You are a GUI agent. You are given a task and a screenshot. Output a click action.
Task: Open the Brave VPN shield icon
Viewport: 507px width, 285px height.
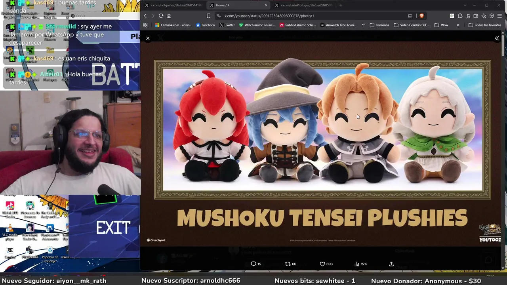[x=492, y=16]
